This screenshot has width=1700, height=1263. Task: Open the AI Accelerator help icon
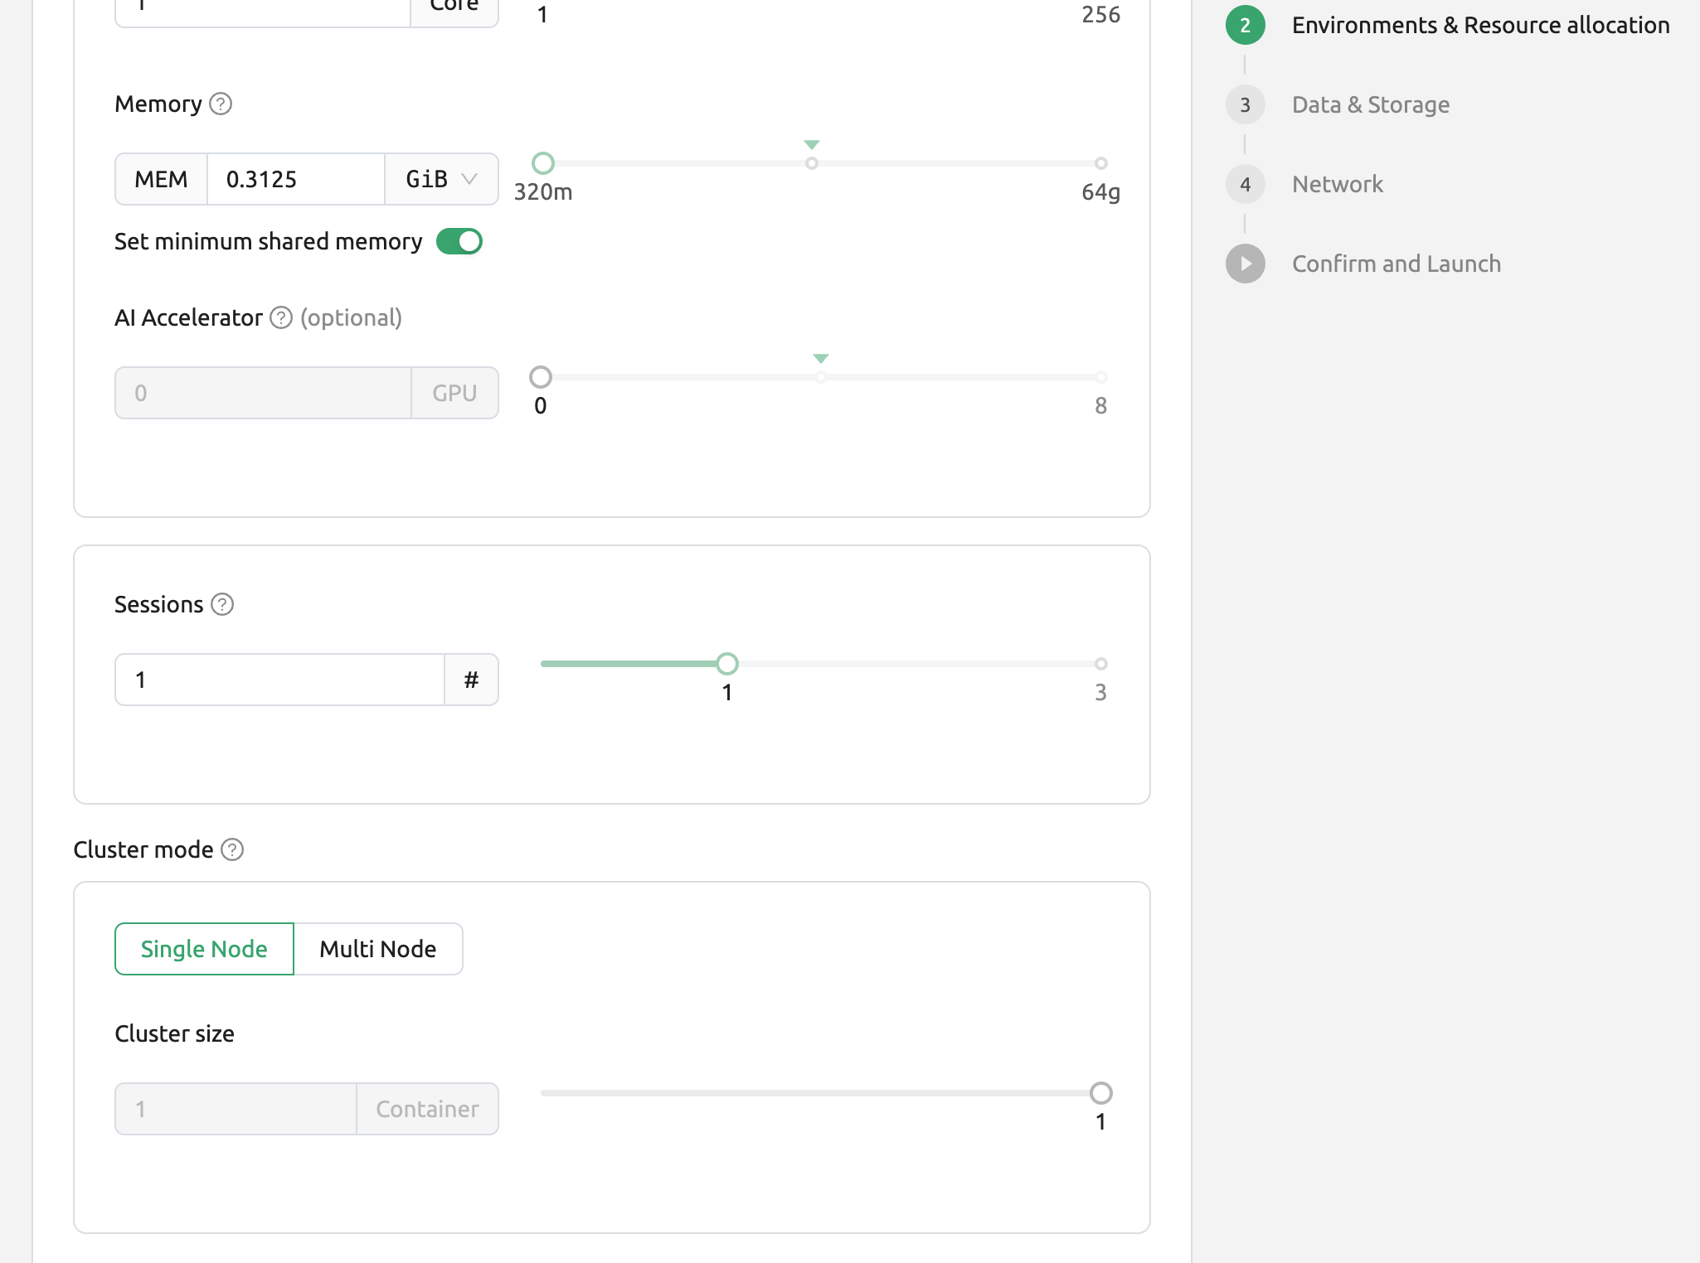pos(281,318)
